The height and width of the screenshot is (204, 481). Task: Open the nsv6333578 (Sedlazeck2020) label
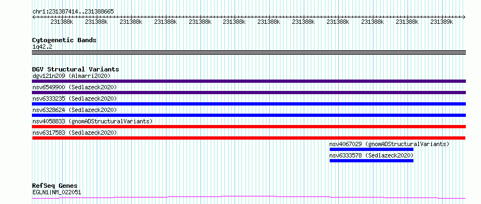click(x=371, y=155)
